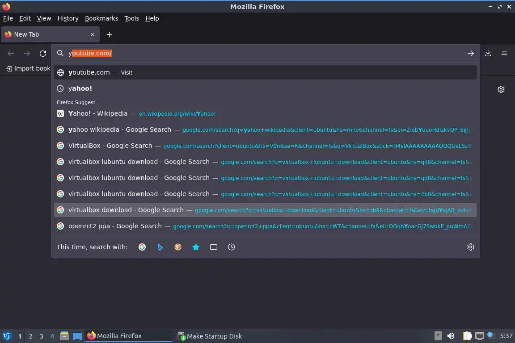Search this time with Google
This screenshot has width=515, height=343.
click(x=142, y=247)
